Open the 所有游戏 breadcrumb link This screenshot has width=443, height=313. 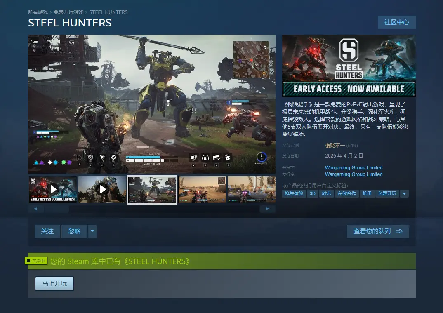[38, 12]
